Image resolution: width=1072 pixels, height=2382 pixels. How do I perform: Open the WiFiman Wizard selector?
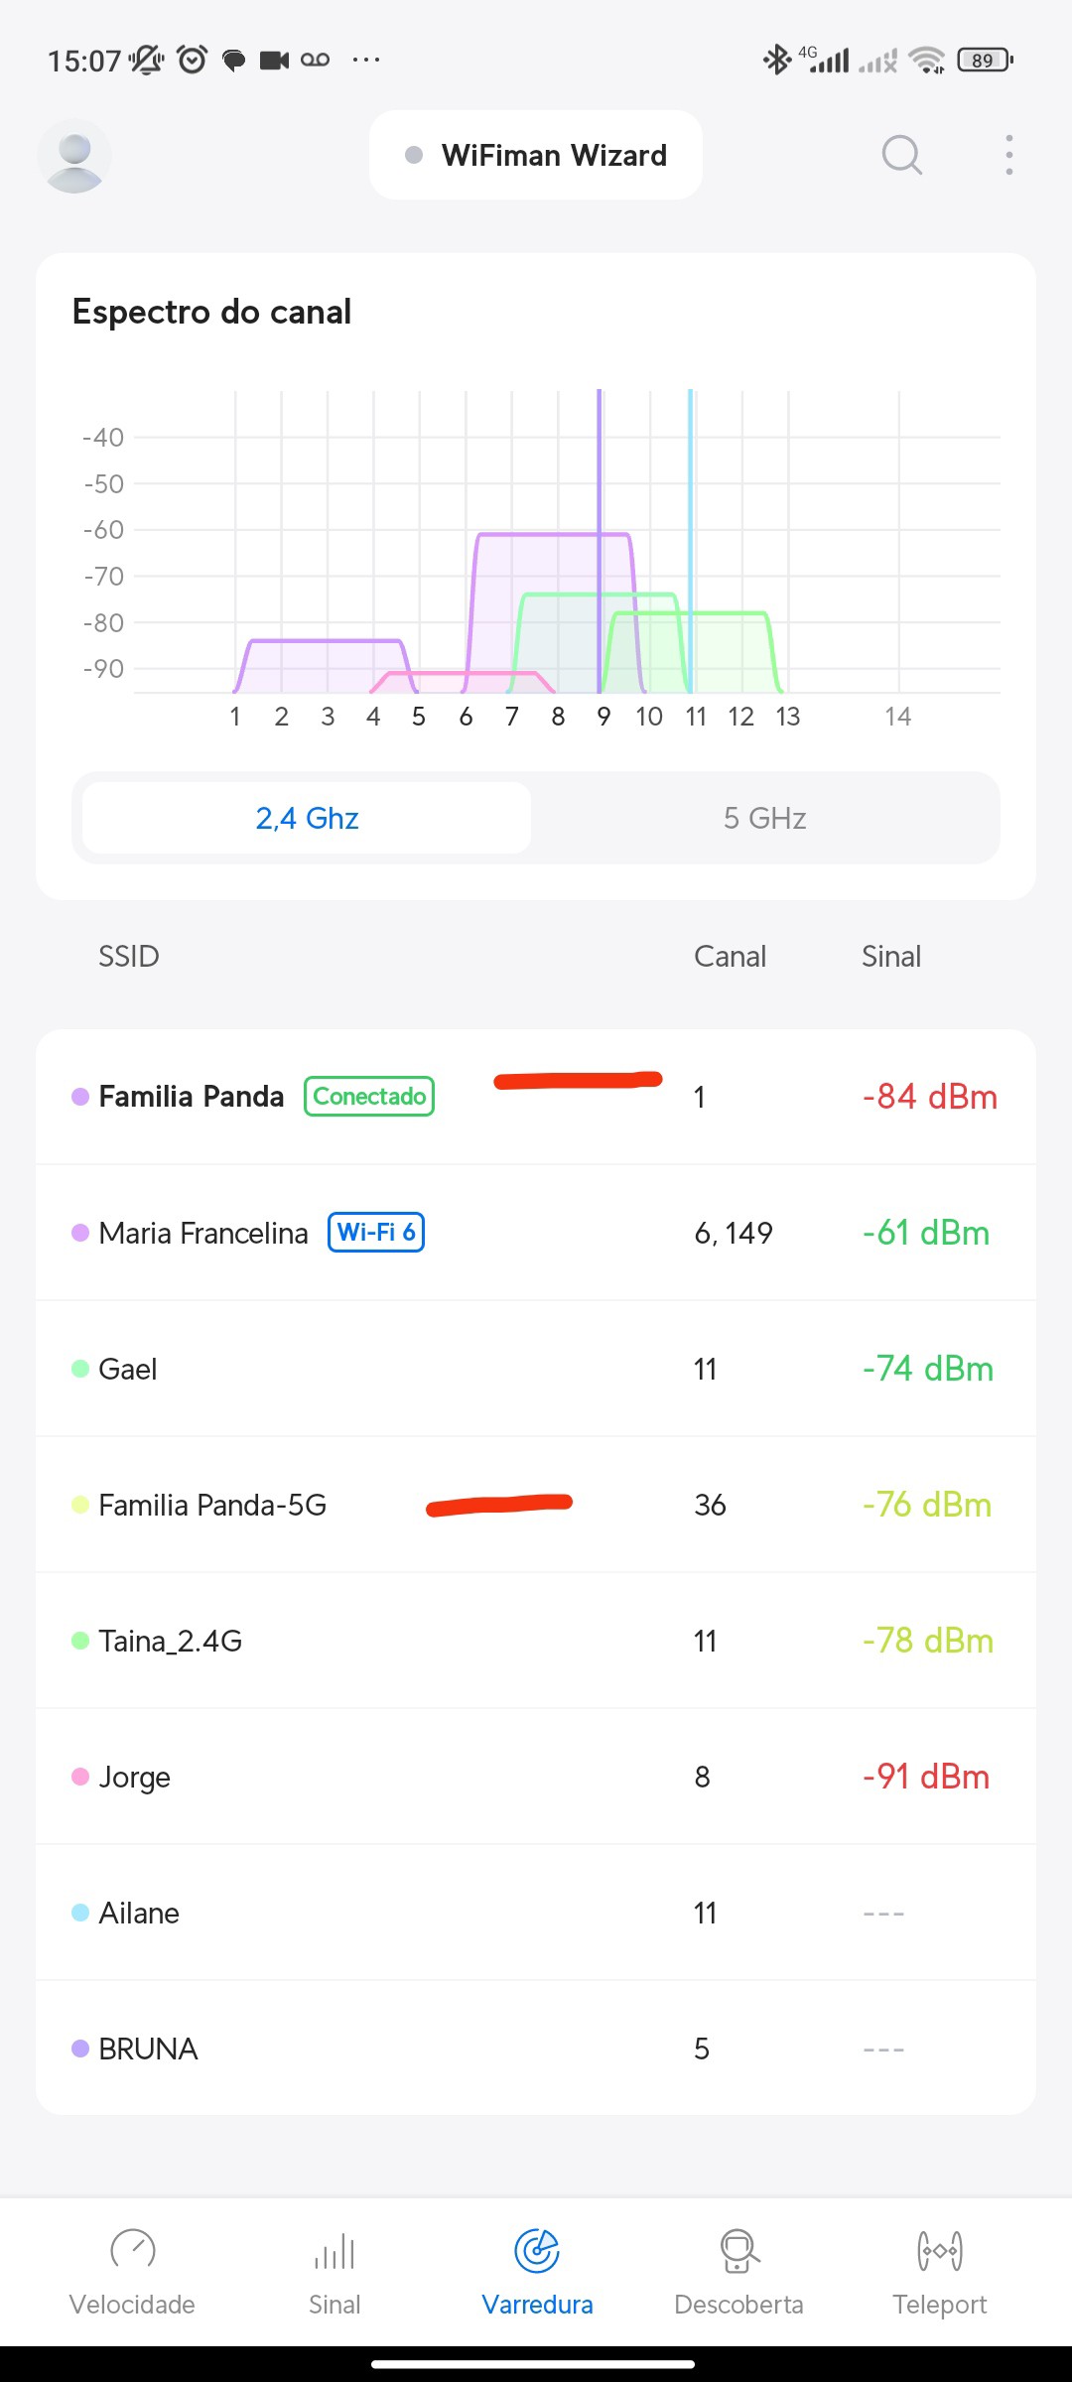coord(536,155)
